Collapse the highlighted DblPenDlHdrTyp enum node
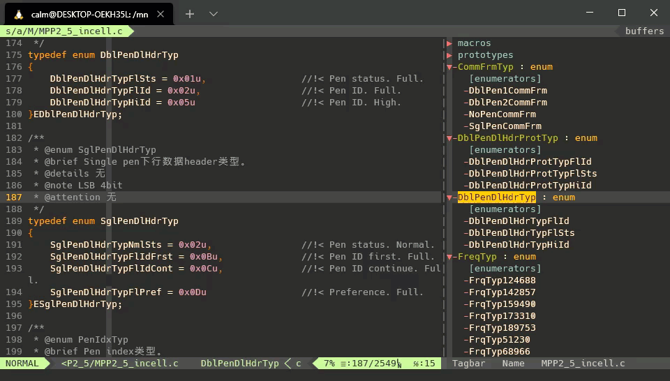The width and height of the screenshot is (670, 381). (x=449, y=197)
